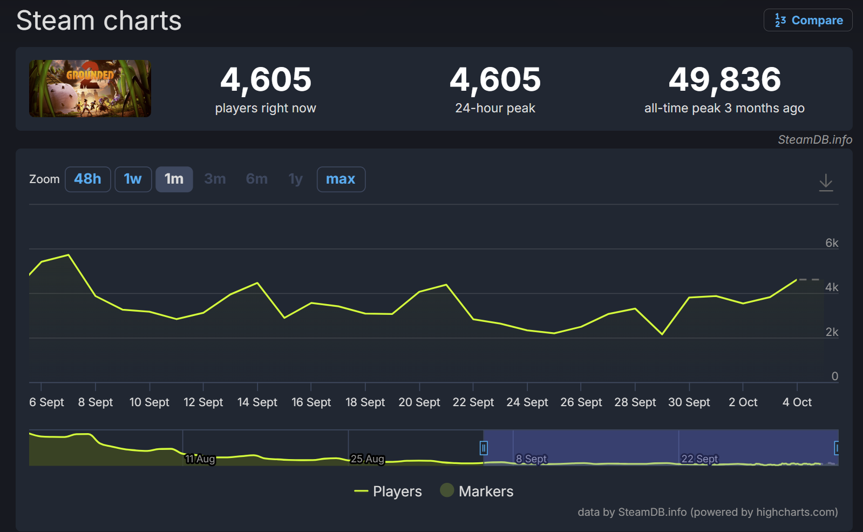
Task: Select the 48h zoom range
Action: 87,179
